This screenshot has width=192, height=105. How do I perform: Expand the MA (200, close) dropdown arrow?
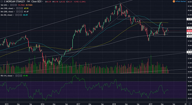pos(14,12)
